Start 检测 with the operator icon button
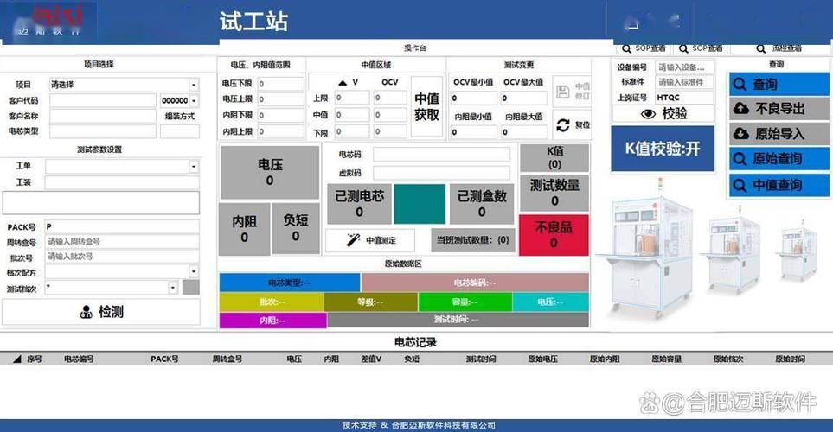 click(101, 312)
